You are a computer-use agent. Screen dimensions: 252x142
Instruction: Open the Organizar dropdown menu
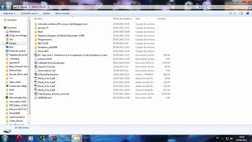tap(9, 13)
